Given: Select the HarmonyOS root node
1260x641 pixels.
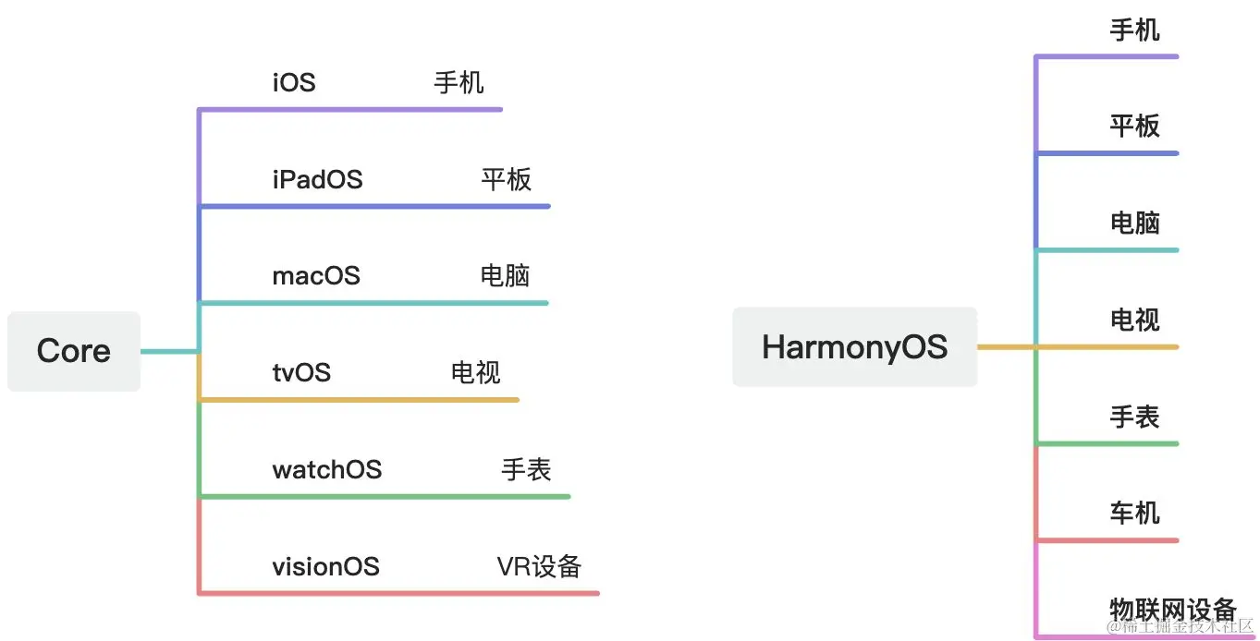Looking at the screenshot, I should tap(855, 346).
